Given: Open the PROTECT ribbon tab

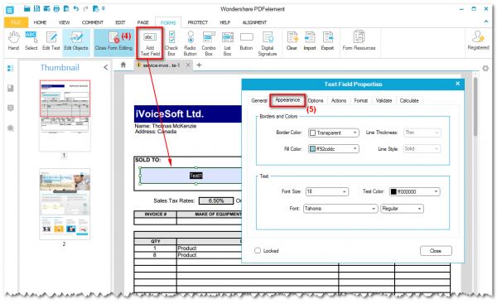Looking at the screenshot, I should (x=197, y=22).
